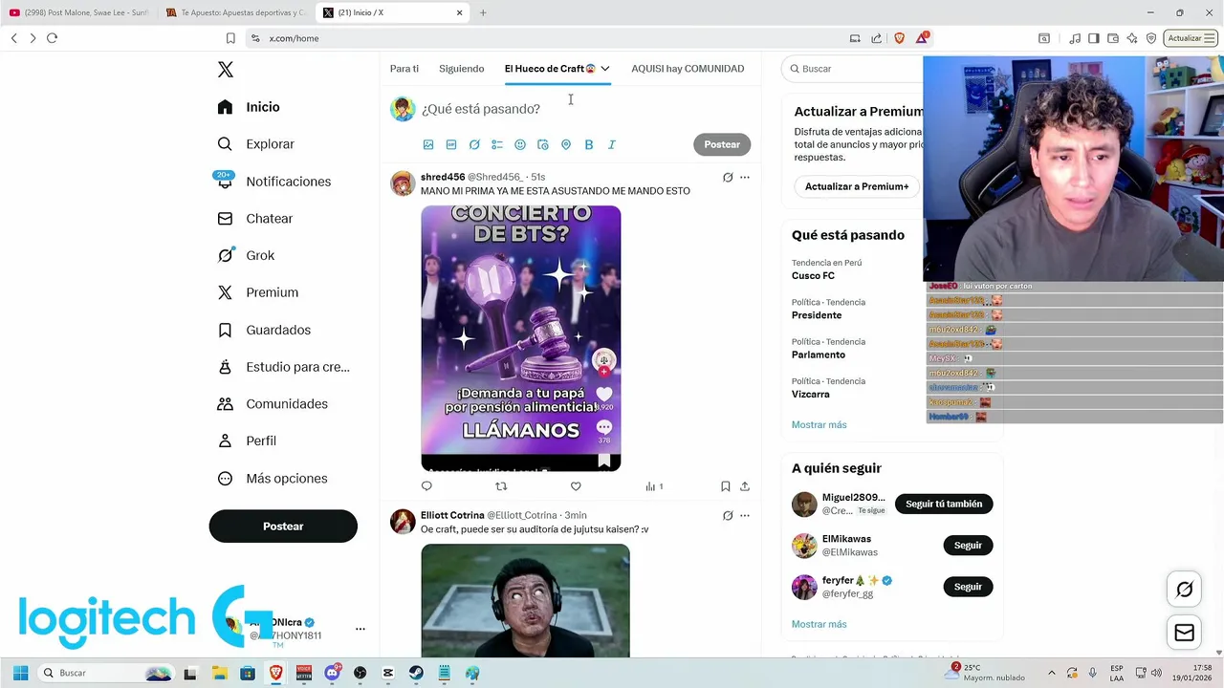The image size is (1224, 688).
Task: Open account switcher three-dot menu
Action: point(361,629)
